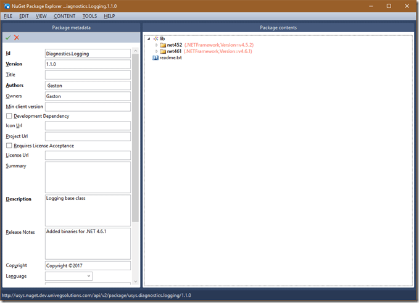Viewport: 419px width, 303px height.
Task: Open the FILE menu
Action: tap(8, 16)
